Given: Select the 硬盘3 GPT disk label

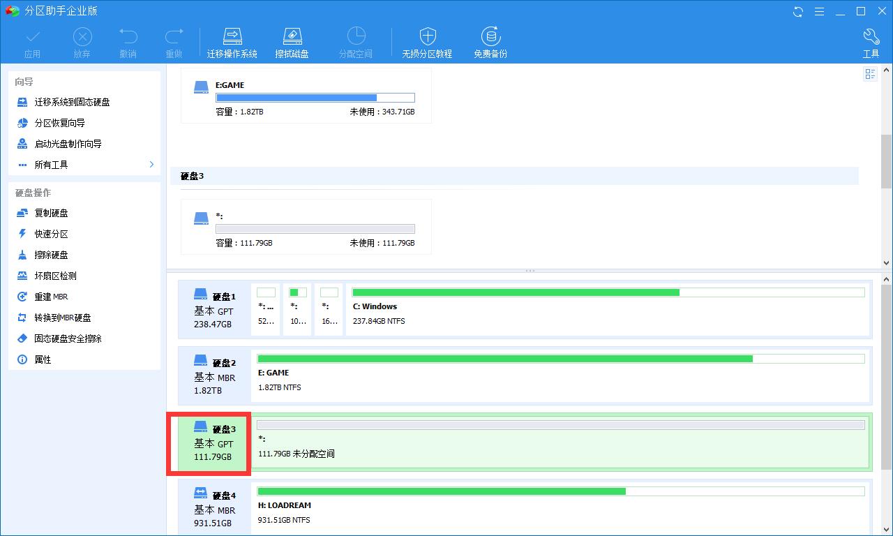Looking at the screenshot, I should (214, 442).
